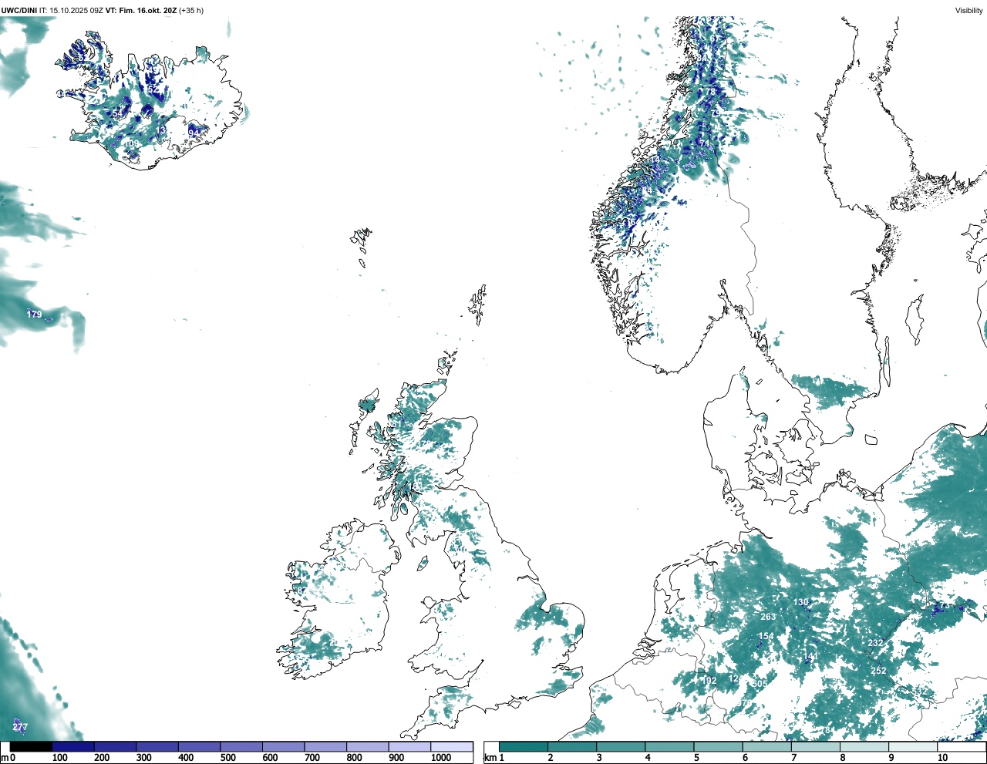Click the '300' label on the metre scale

[143, 758]
